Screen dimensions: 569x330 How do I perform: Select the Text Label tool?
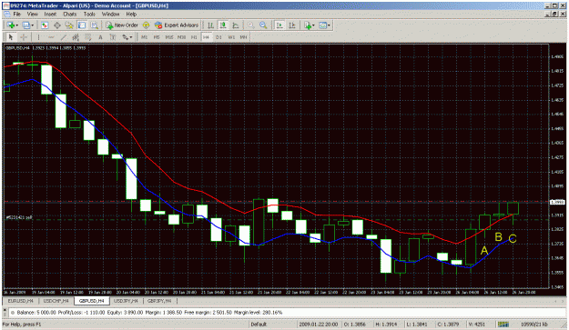113,37
